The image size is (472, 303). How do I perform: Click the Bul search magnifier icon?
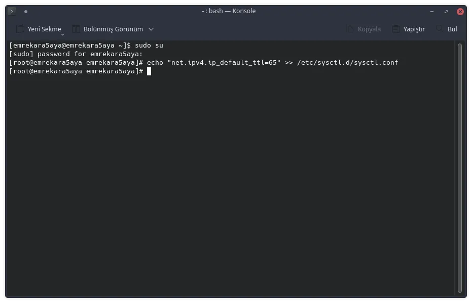(x=440, y=29)
